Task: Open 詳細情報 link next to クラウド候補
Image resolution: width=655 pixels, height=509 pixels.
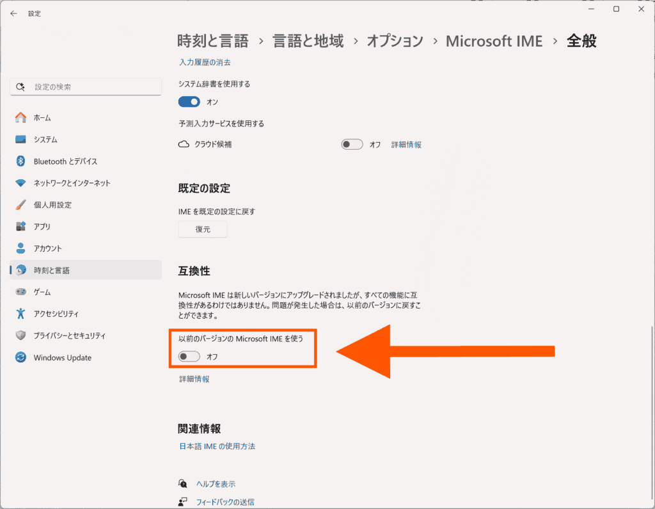Action: [406, 145]
